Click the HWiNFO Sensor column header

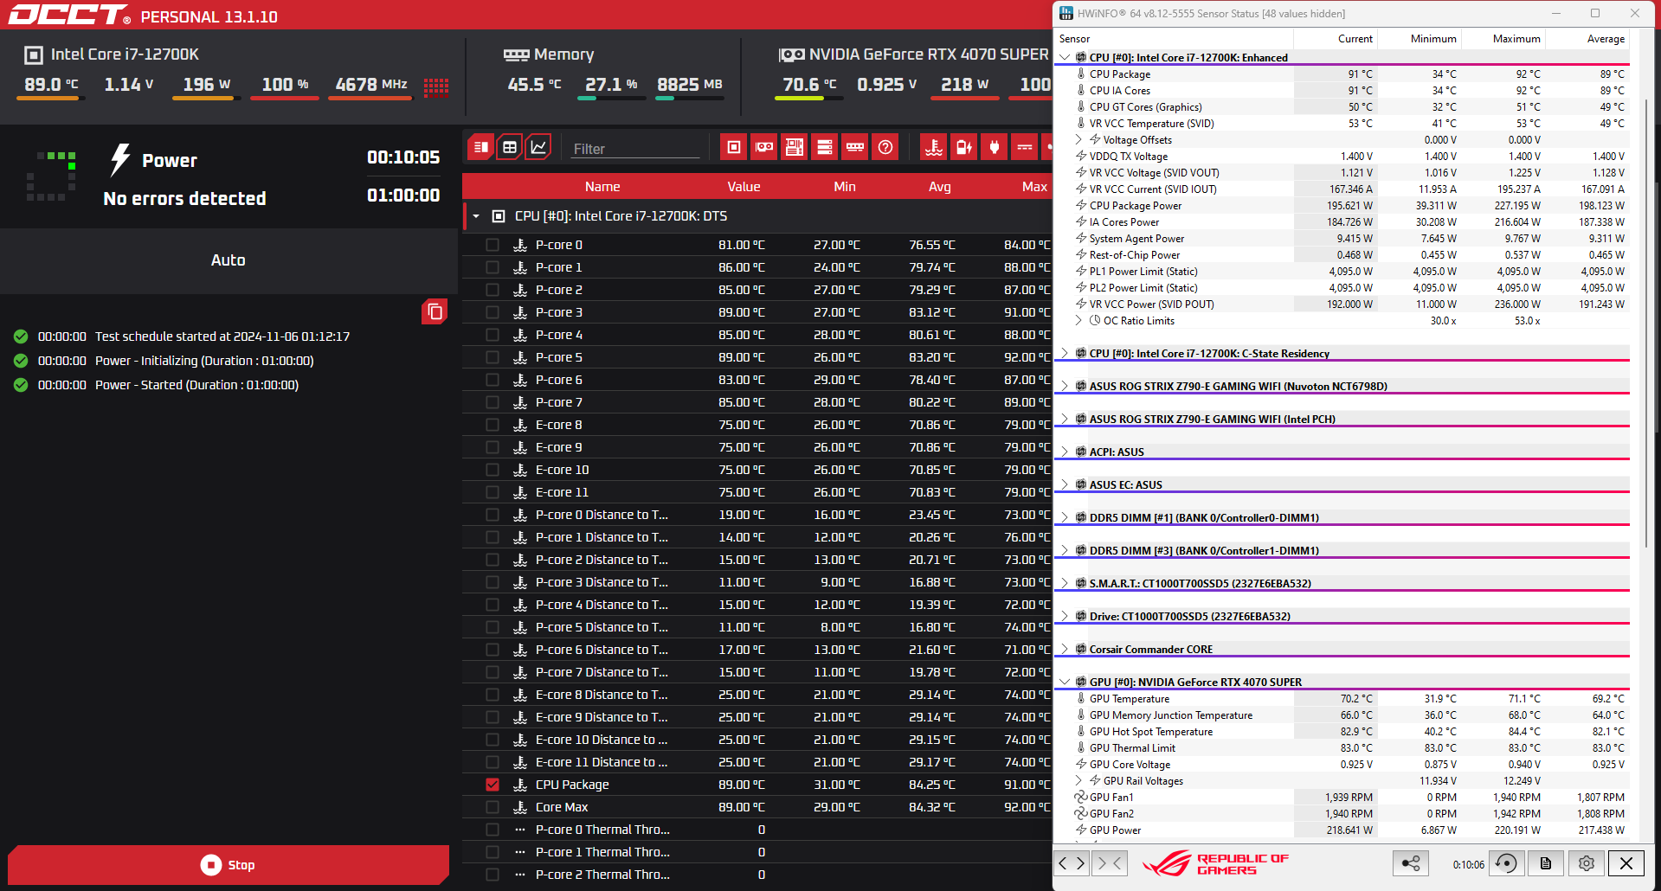coord(1174,39)
